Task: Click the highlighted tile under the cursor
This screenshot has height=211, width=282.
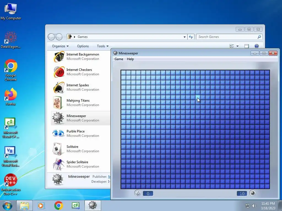Action: pyautogui.click(x=198, y=98)
